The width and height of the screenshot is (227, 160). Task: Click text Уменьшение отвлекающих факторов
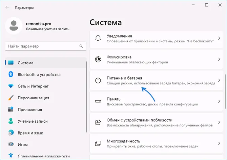pos(137,62)
